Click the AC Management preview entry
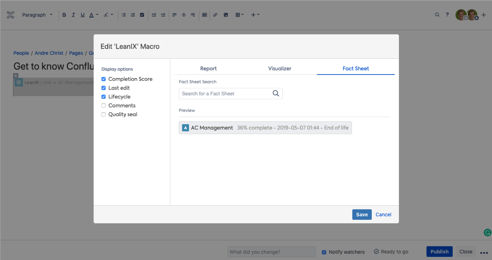This screenshot has height=260, width=492. point(265,128)
